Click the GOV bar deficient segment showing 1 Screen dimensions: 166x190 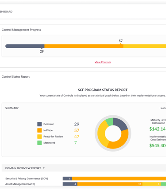pos(67,179)
